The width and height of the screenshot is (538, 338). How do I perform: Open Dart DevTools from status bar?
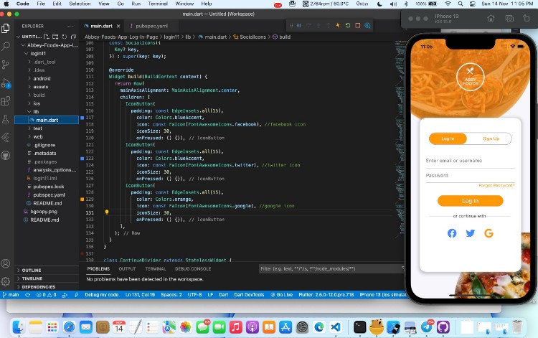pos(249,295)
